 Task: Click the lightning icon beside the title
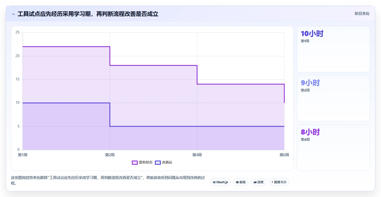tap(13, 14)
